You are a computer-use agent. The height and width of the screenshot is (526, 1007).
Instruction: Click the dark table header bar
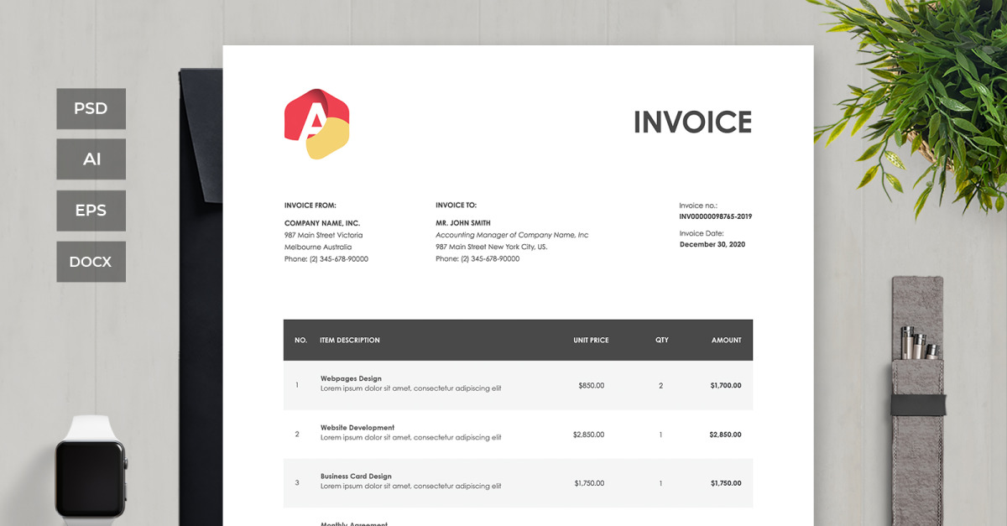pyautogui.click(x=518, y=340)
